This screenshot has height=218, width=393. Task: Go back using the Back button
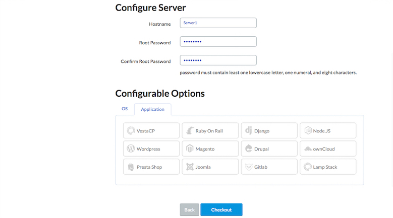tap(189, 210)
